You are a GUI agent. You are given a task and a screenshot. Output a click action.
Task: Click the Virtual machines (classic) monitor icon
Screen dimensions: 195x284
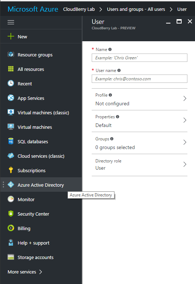tap(11, 112)
